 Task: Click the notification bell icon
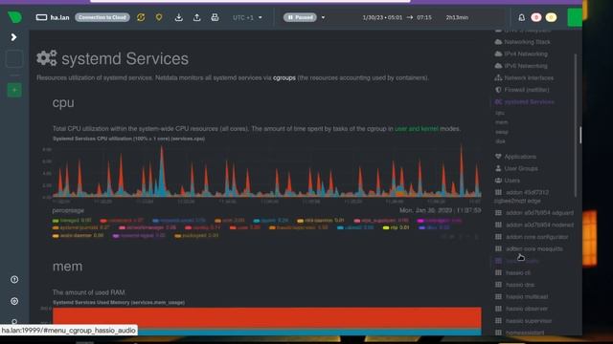pos(521,17)
